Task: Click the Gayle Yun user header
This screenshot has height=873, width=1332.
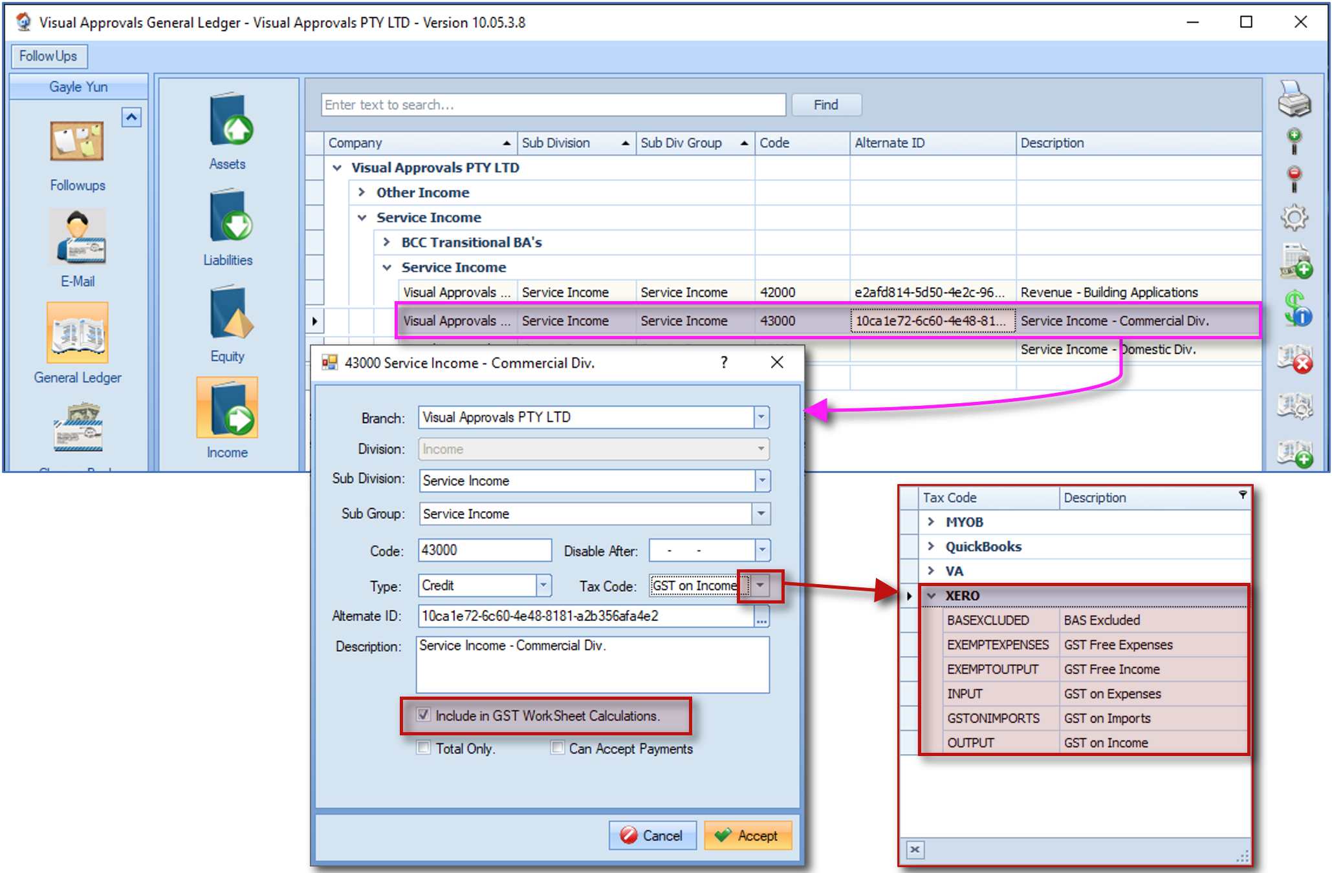Action: pyautogui.click(x=78, y=87)
